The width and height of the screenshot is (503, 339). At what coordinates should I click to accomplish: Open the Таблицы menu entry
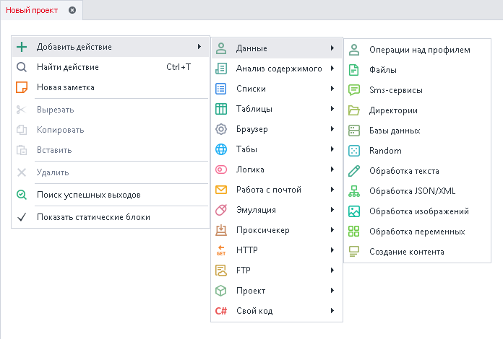[254, 109]
